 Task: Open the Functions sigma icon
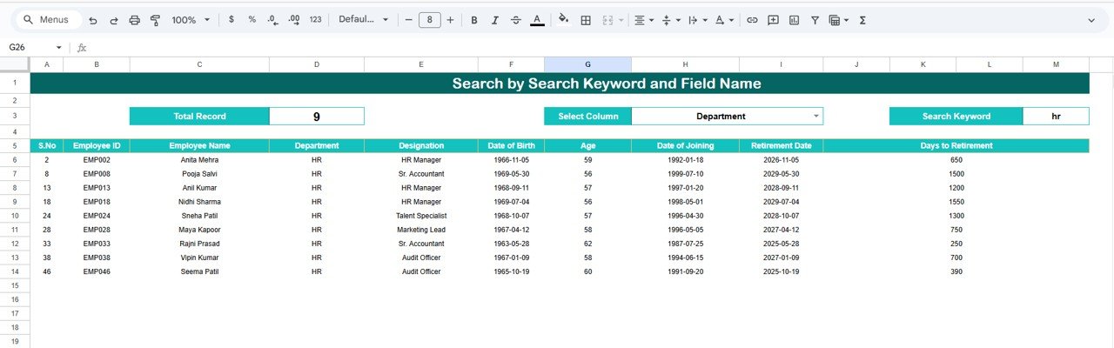click(862, 20)
